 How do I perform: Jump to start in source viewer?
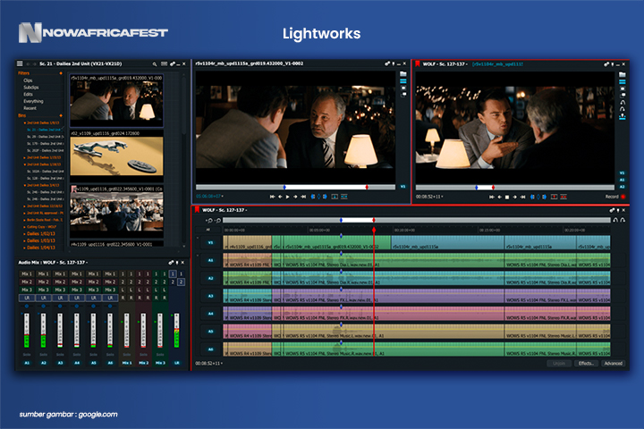[272, 197]
